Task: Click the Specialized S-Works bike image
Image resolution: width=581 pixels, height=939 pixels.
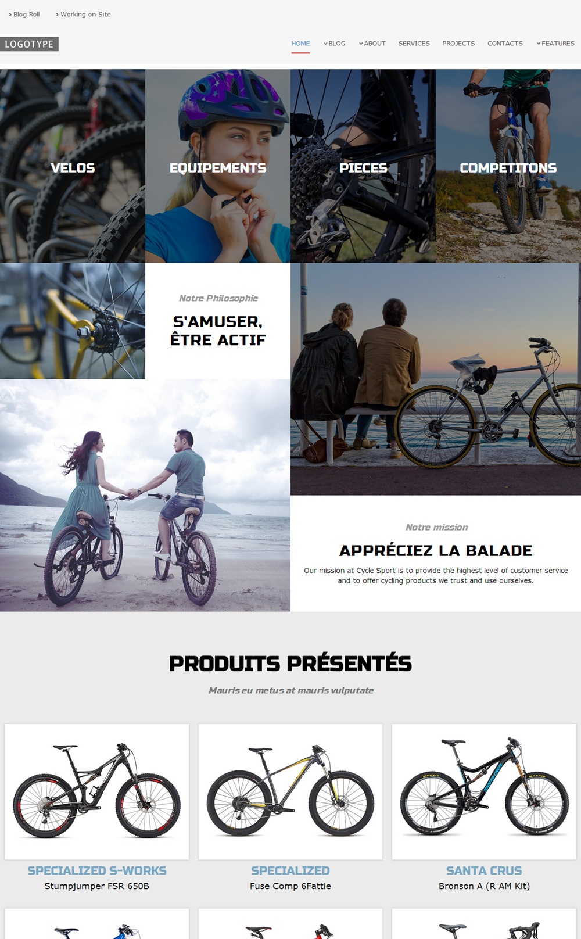Action: [x=97, y=791]
